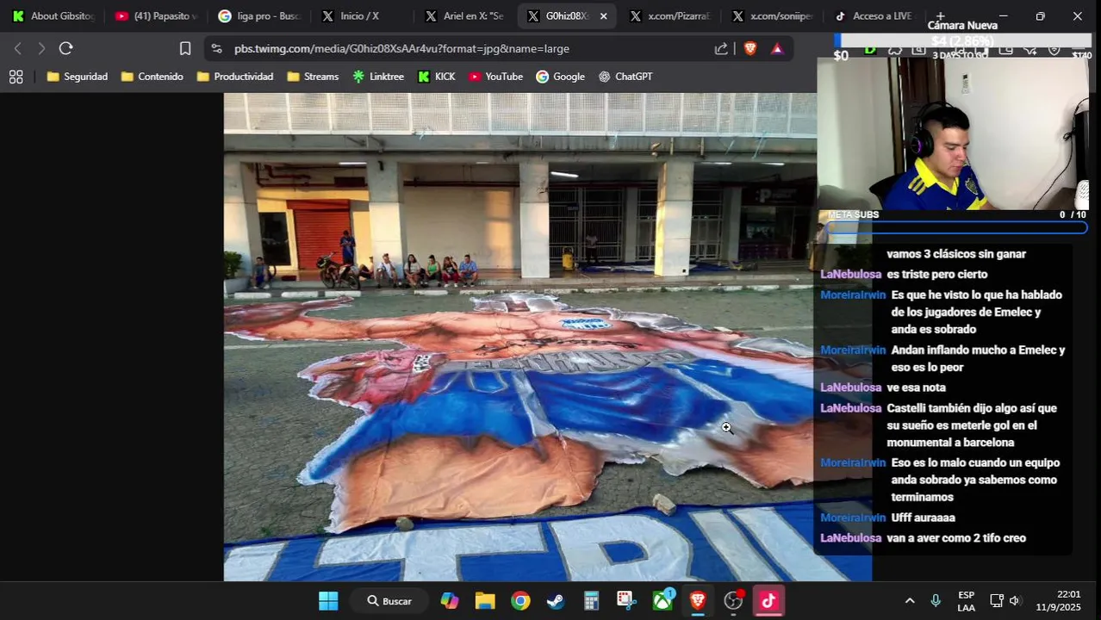Switch to the Ariel en X tab
Viewport: 1101px width, 620px height.
point(465,15)
